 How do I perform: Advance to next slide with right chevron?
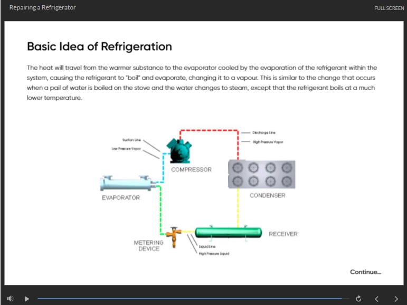[396, 299]
